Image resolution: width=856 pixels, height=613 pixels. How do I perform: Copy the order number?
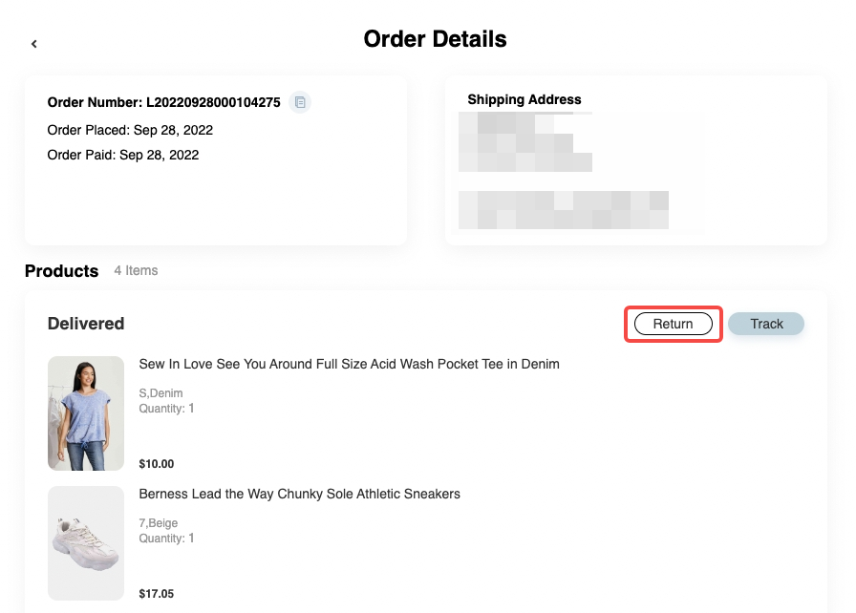click(300, 102)
